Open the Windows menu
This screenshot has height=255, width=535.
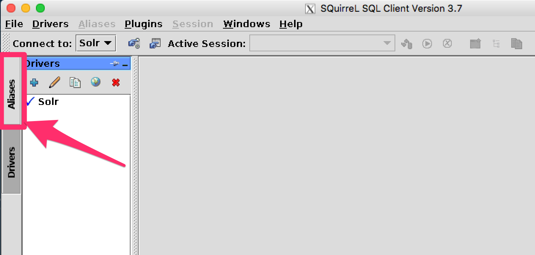(x=246, y=24)
